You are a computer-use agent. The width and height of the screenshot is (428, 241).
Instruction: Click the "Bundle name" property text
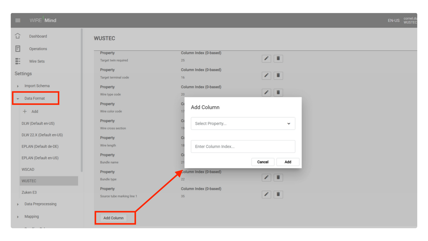pos(109,162)
